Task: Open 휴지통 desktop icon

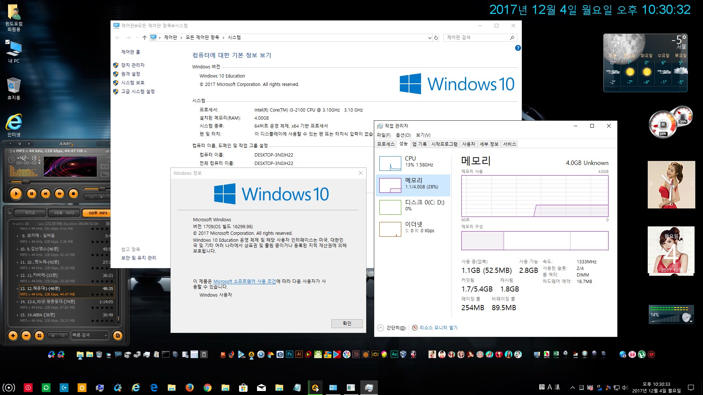Action: point(14,89)
